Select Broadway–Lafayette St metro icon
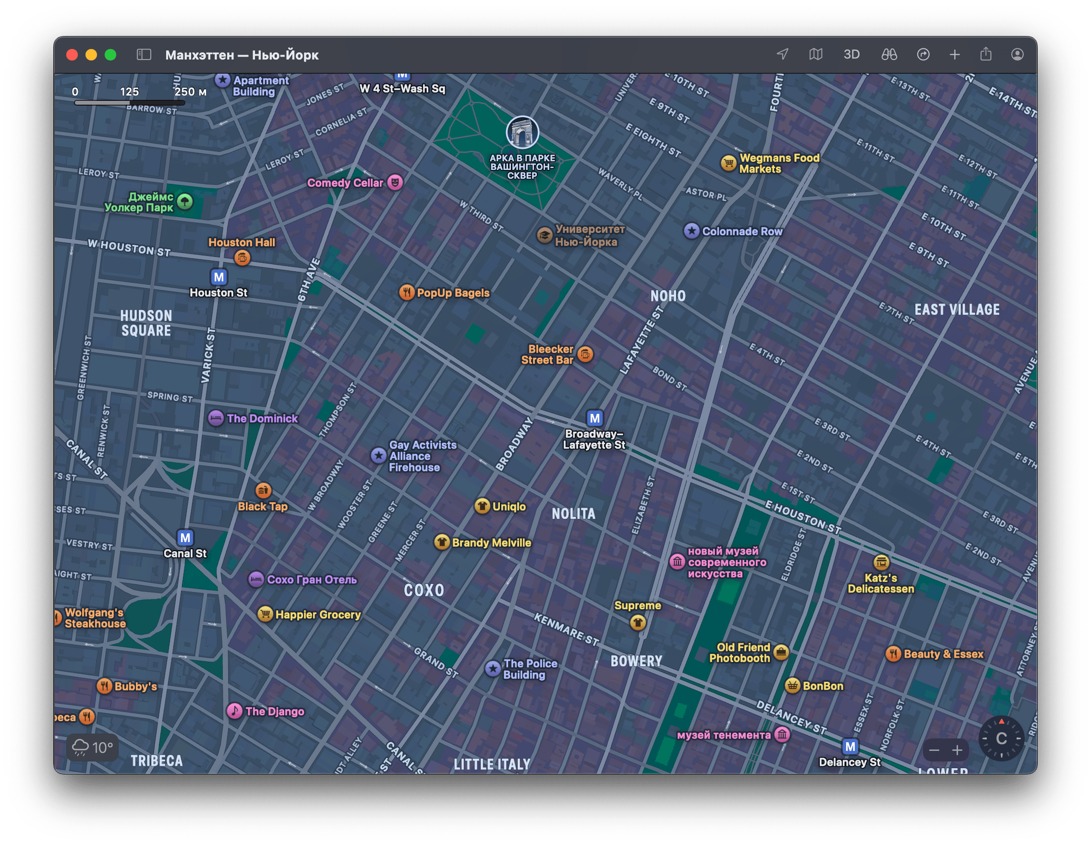Image resolution: width=1091 pixels, height=845 pixels. pos(594,418)
